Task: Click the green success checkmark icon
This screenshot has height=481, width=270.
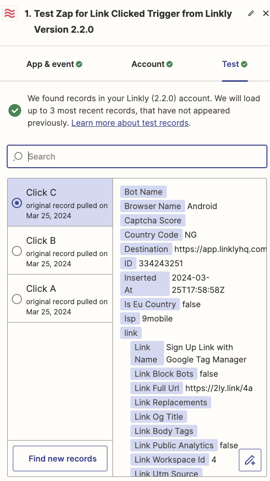Action: point(15,110)
